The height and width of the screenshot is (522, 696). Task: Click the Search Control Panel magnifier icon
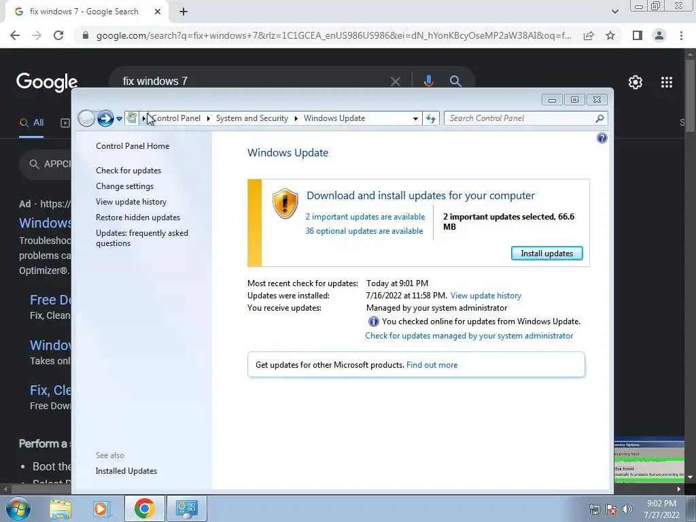[x=599, y=118]
